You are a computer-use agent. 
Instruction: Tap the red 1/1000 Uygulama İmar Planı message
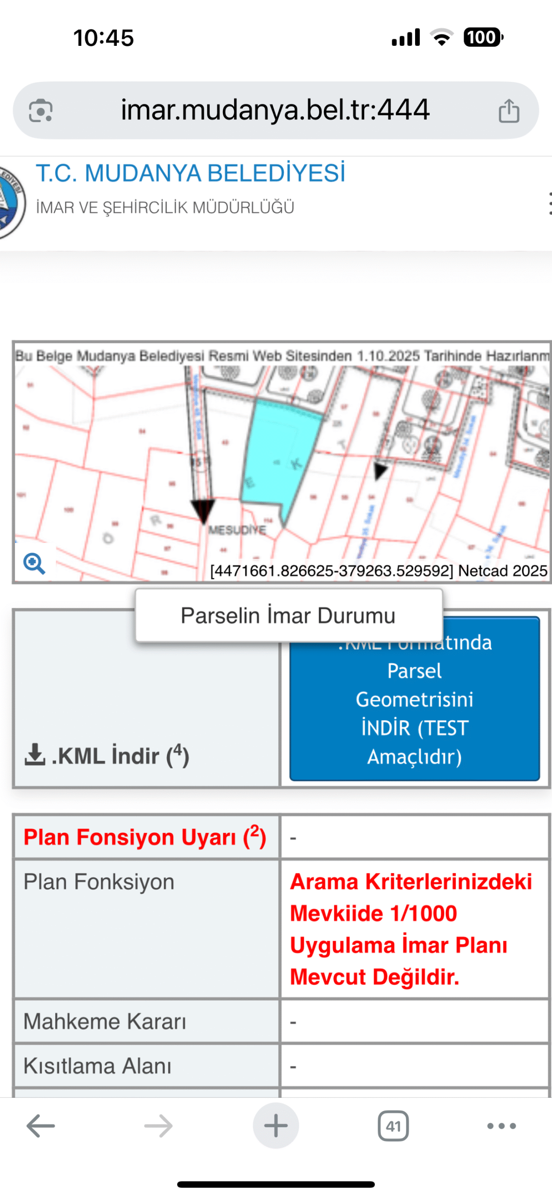pos(410,928)
